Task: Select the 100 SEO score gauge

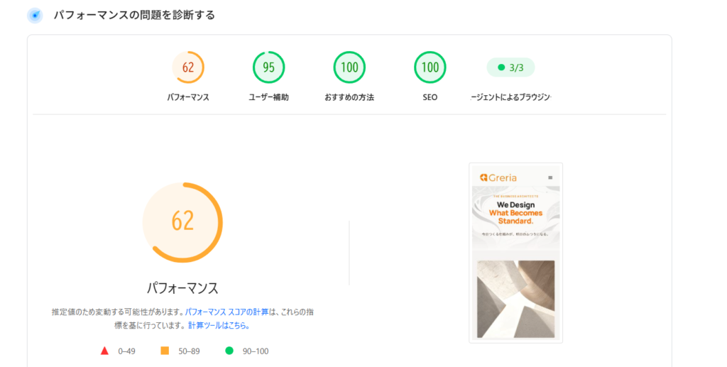Action: [430, 67]
